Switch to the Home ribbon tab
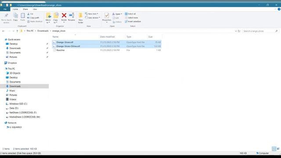This screenshot has width=281, height=158. (15, 9)
